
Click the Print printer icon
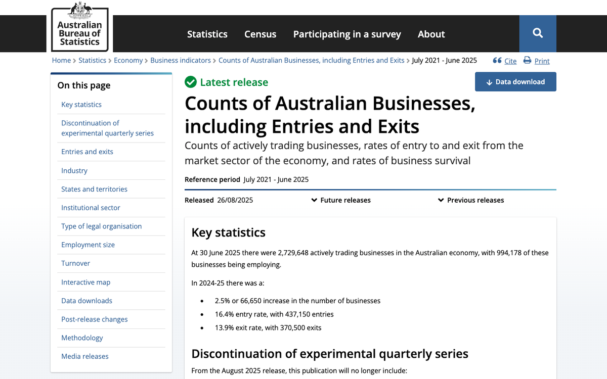527,61
